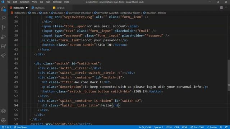Click the vertical scrollbar thumb in editor

229,75
